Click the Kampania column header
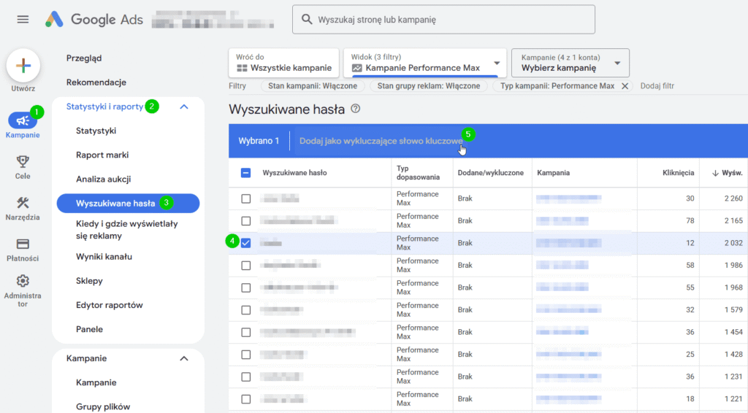Image resolution: width=748 pixels, height=413 pixels. point(554,173)
